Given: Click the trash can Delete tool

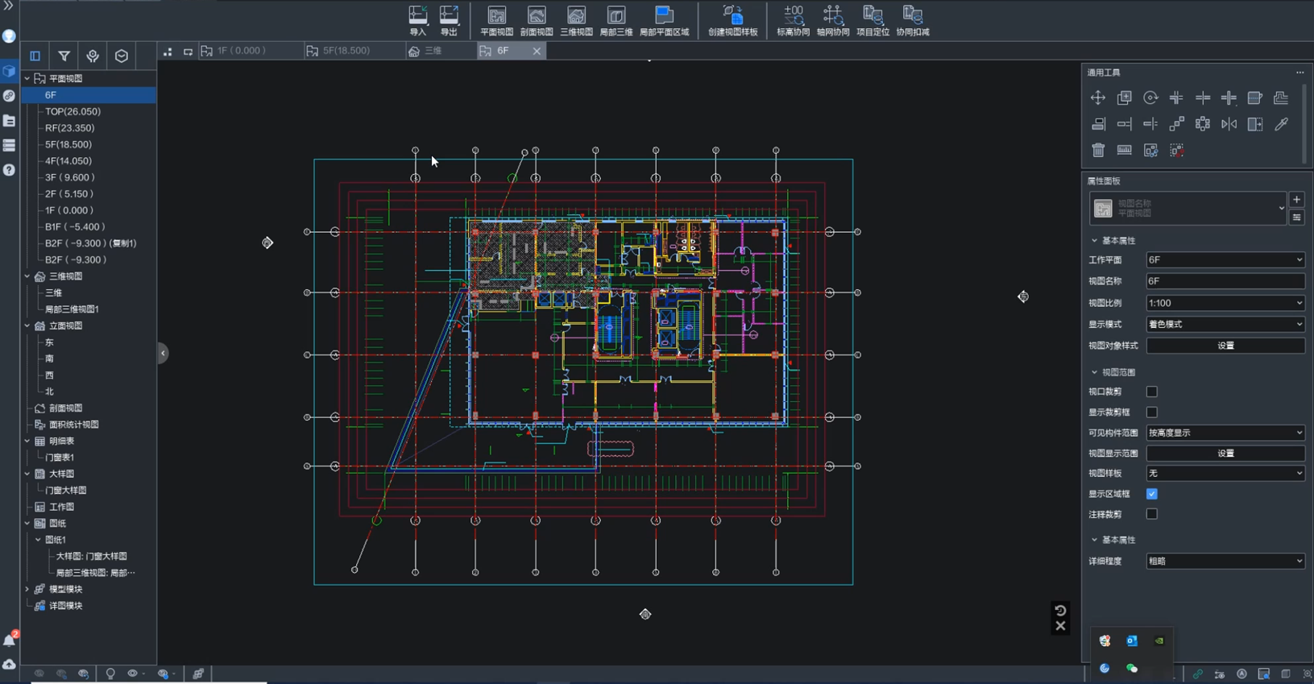Looking at the screenshot, I should (x=1098, y=151).
